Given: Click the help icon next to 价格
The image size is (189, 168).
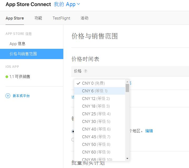Looking at the screenshot, I should [x=85, y=71].
